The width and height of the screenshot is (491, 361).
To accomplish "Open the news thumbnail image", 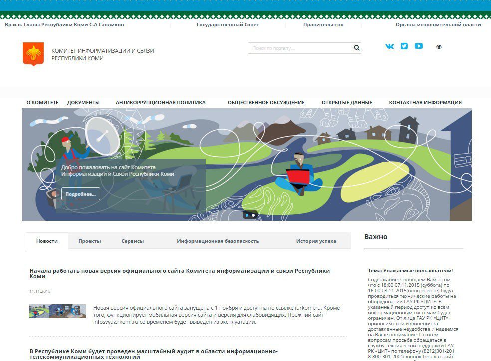I will point(57,312).
